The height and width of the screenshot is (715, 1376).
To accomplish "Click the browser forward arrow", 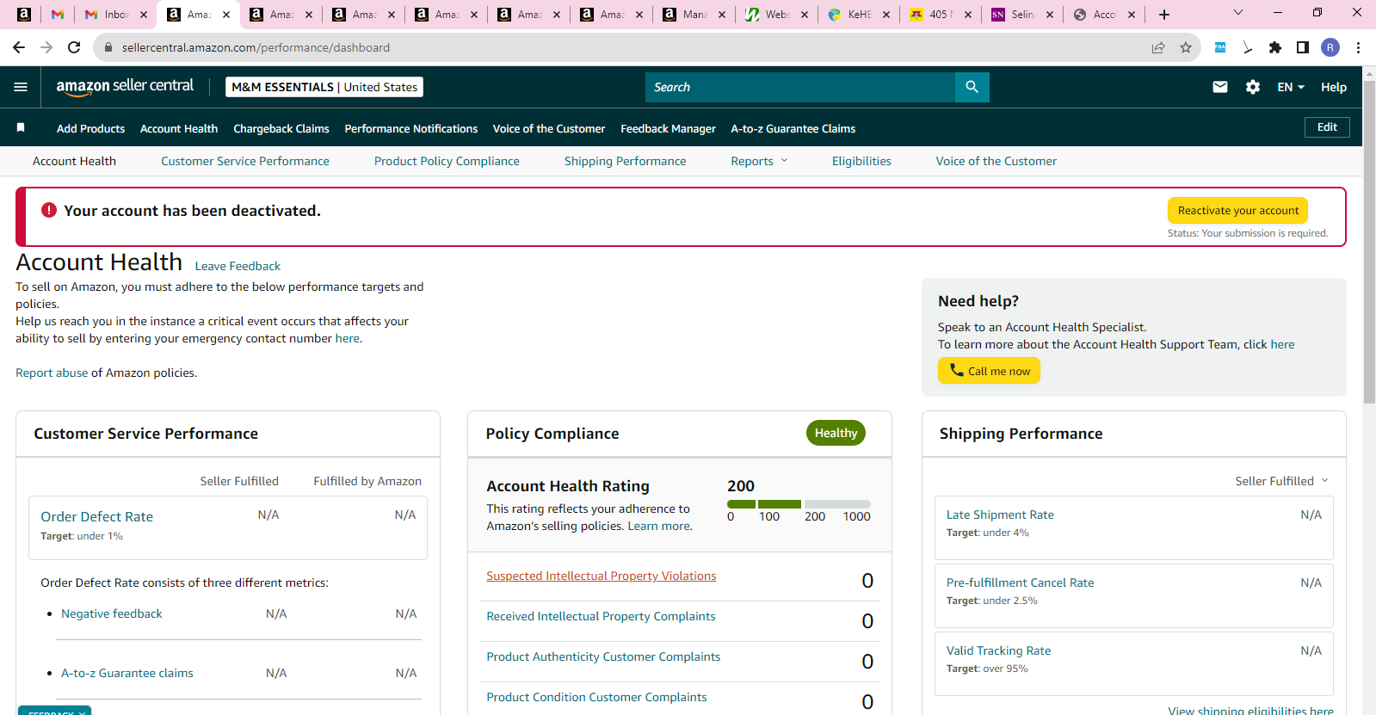I will point(46,47).
